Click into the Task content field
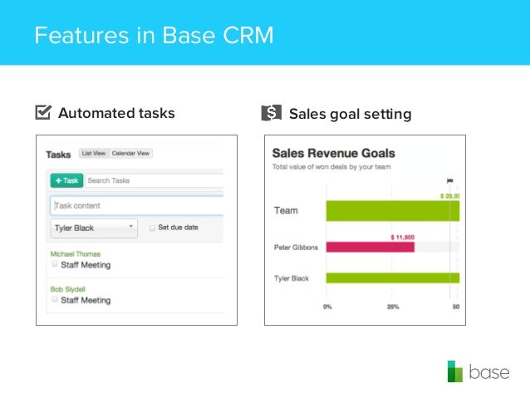Image resolution: width=530 pixels, height=398 pixels. click(x=137, y=205)
